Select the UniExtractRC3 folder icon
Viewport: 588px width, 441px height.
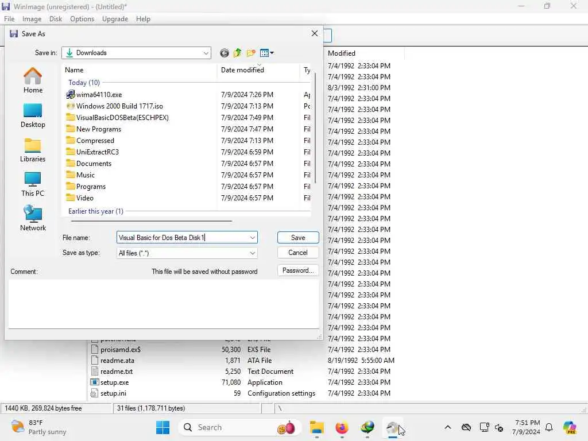[x=70, y=152]
